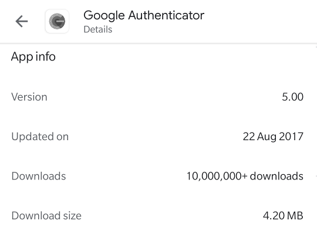
Task: Click the 4.20 size number
Action: [274, 216]
